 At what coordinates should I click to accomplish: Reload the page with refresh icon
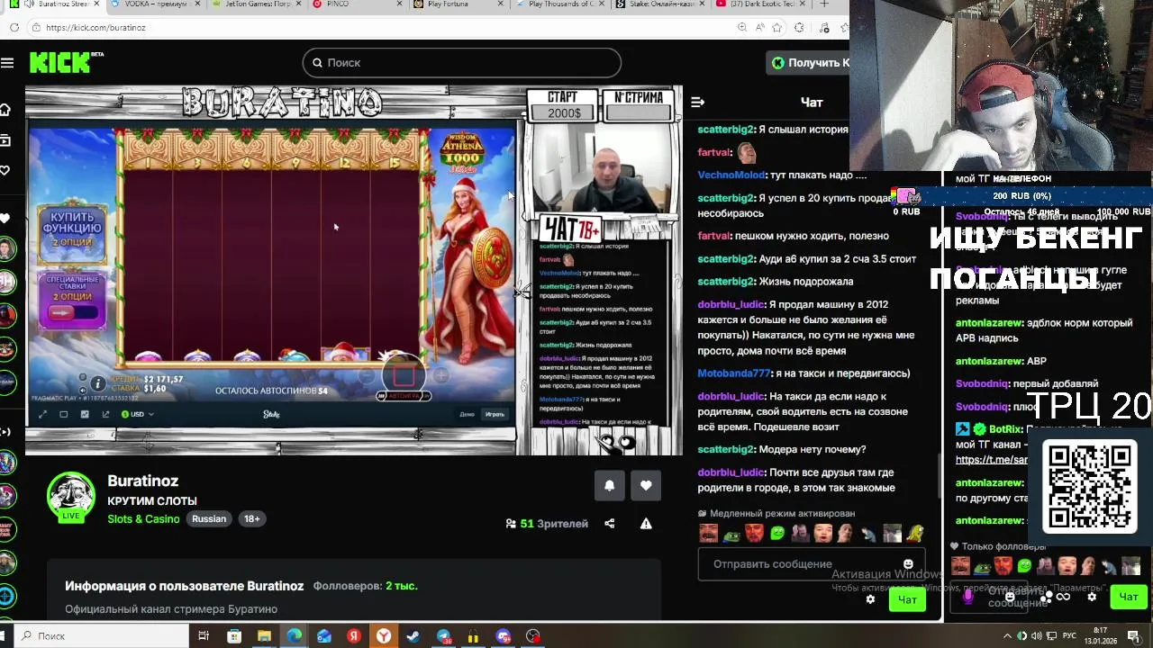14,28
